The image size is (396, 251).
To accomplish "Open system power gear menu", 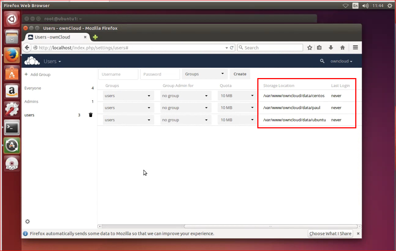I will click(x=390, y=6).
